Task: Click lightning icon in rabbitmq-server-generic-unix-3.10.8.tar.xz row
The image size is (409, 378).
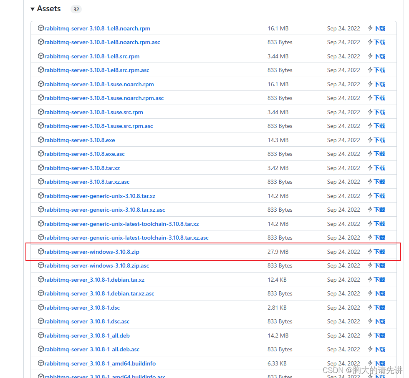Action: click(x=370, y=195)
